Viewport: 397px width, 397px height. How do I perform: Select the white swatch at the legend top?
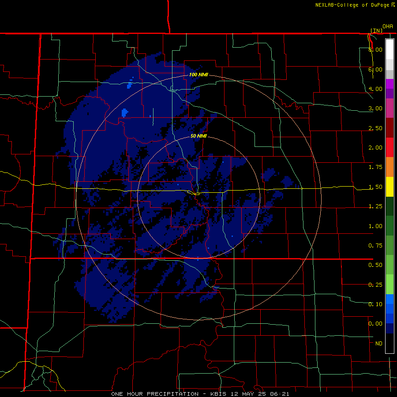point(390,49)
